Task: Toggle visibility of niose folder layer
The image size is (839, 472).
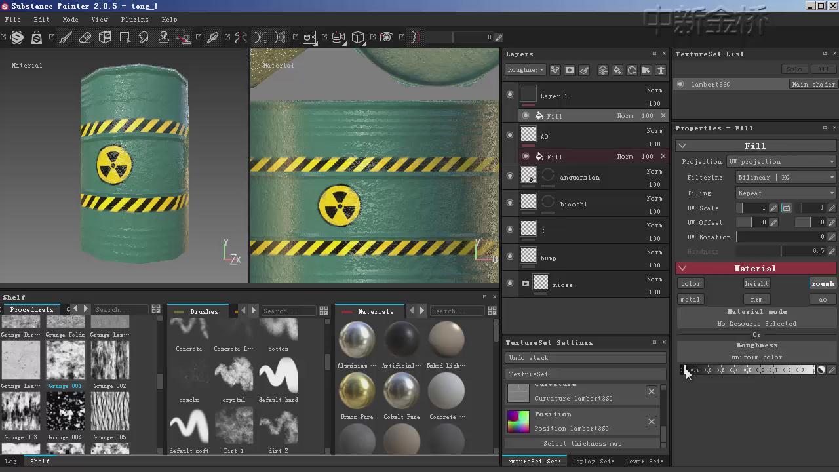Action: click(x=510, y=283)
